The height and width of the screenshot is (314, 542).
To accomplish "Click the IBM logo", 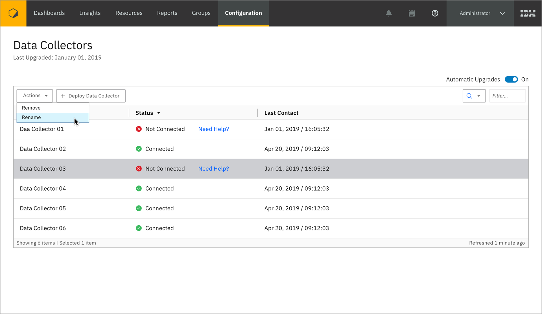I will (528, 13).
